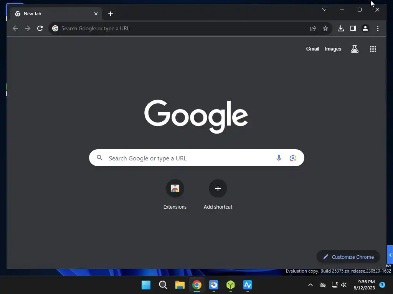
Task: Click the Google search box on page
Action: (x=196, y=158)
